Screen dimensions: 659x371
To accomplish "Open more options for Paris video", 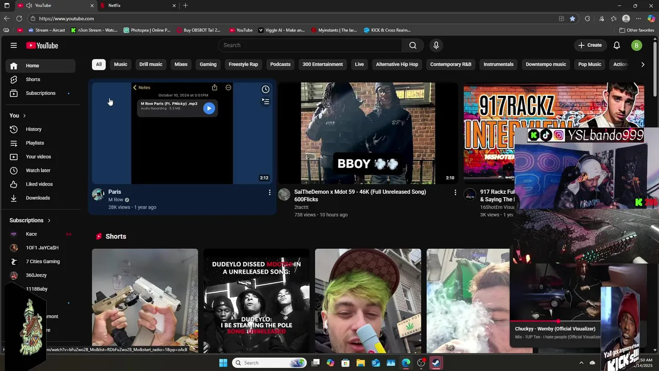I will [x=269, y=192].
